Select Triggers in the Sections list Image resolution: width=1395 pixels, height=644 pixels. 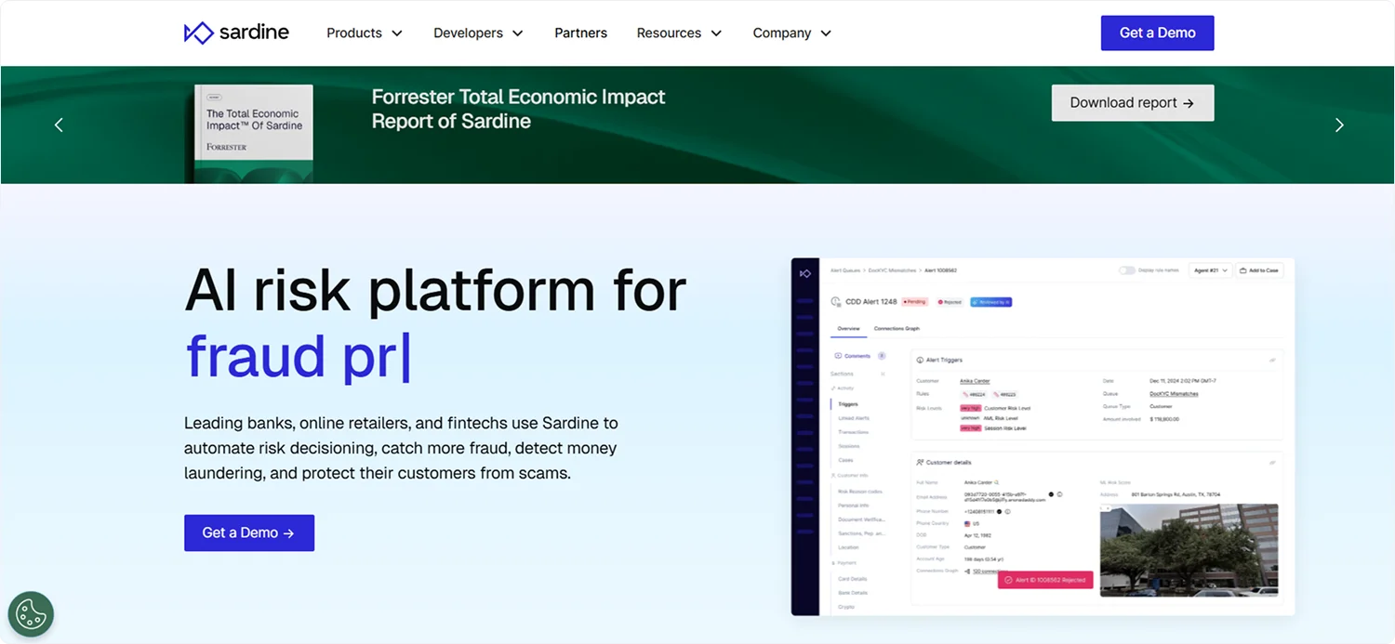click(847, 404)
